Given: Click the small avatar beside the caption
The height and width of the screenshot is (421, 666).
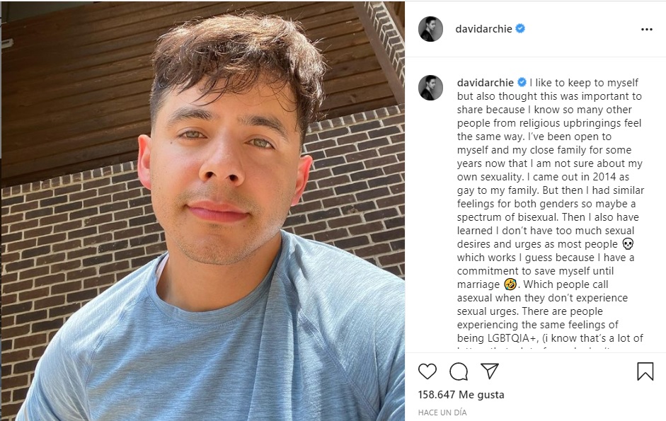Looking at the screenshot, I should point(431,88).
